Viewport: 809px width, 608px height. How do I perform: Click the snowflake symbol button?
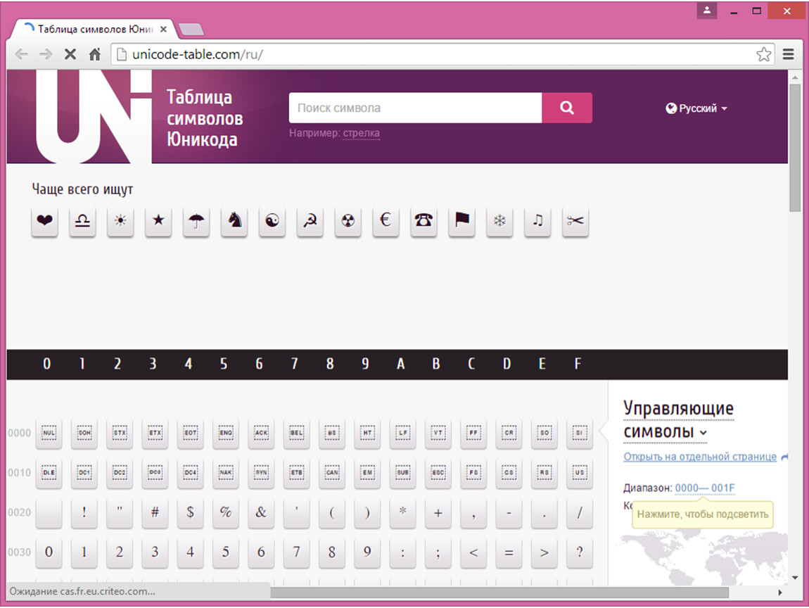pyautogui.click(x=499, y=222)
